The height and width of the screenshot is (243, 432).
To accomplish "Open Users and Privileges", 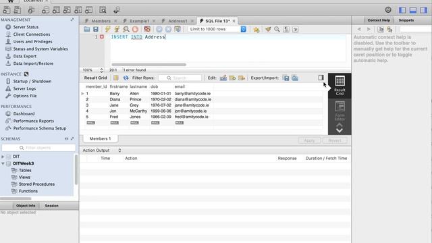I will coord(33,42).
